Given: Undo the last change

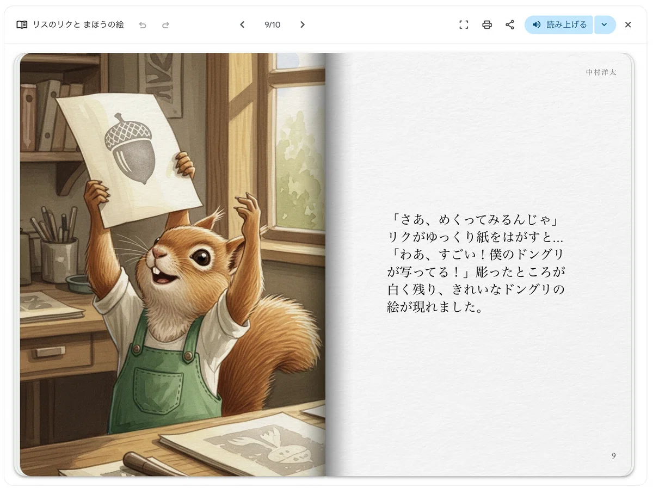Looking at the screenshot, I should (x=143, y=24).
